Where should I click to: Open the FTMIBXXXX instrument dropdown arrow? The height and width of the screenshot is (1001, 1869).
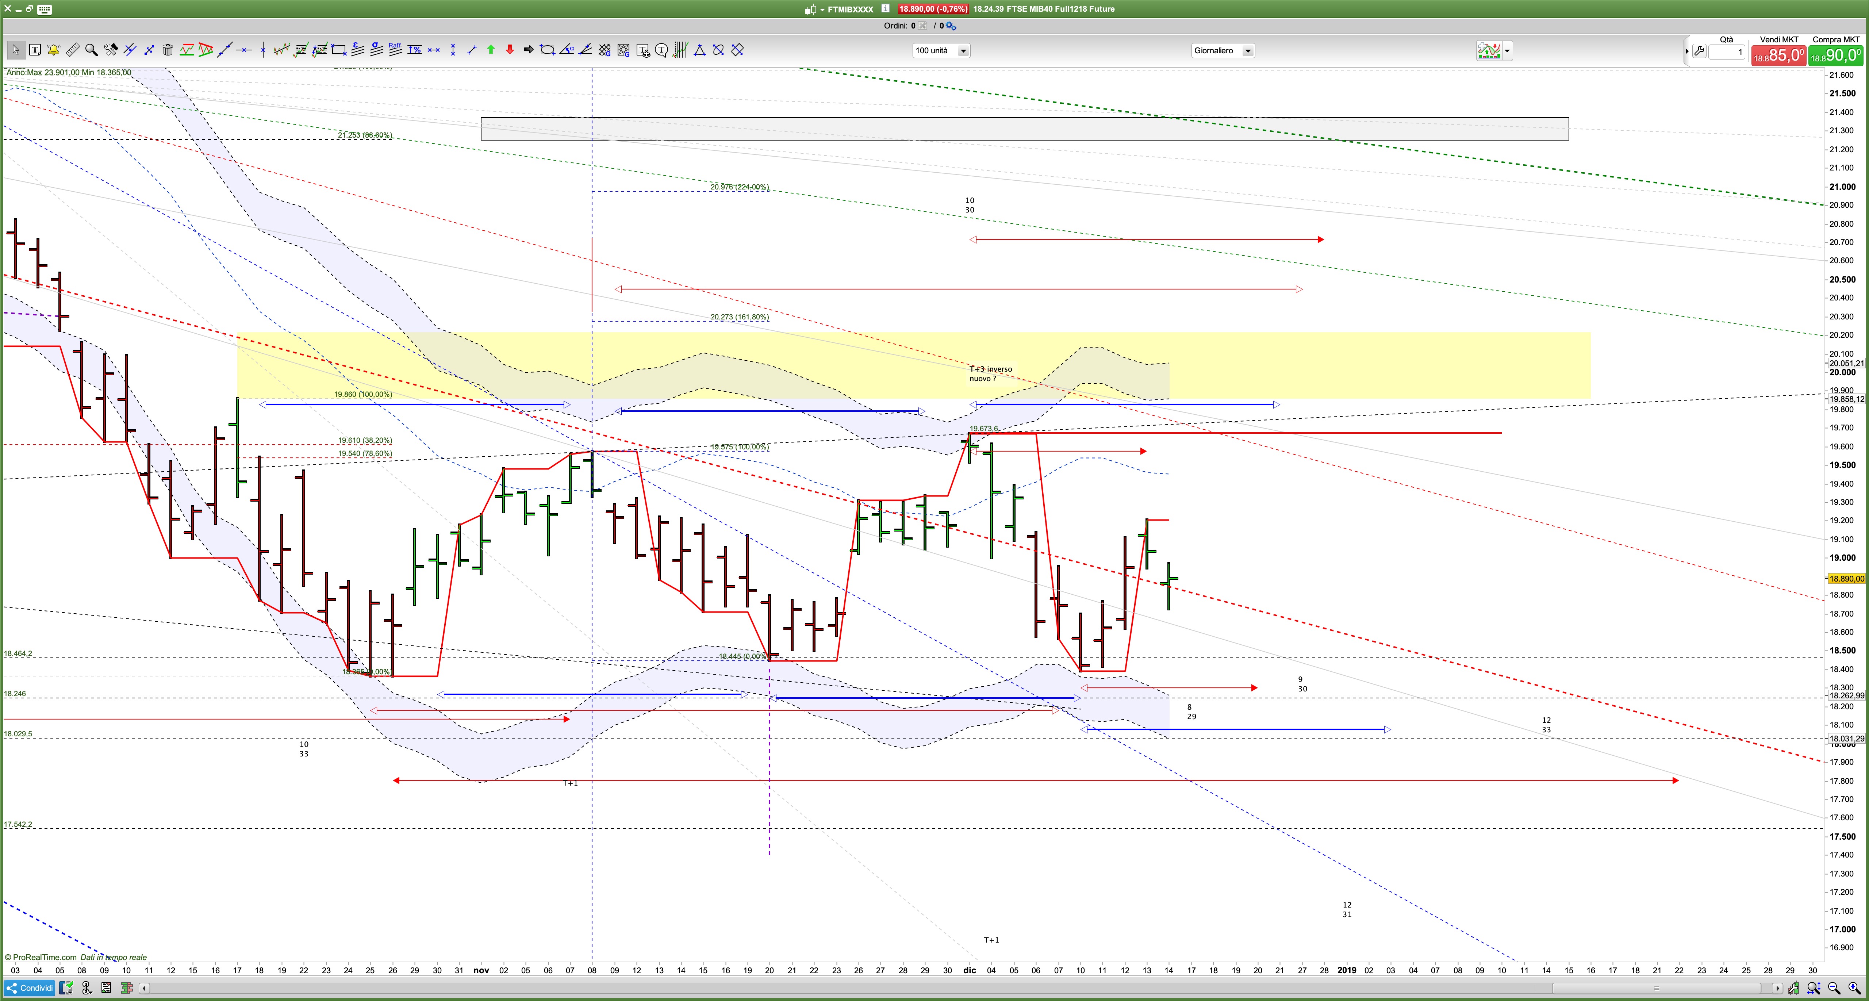822,9
